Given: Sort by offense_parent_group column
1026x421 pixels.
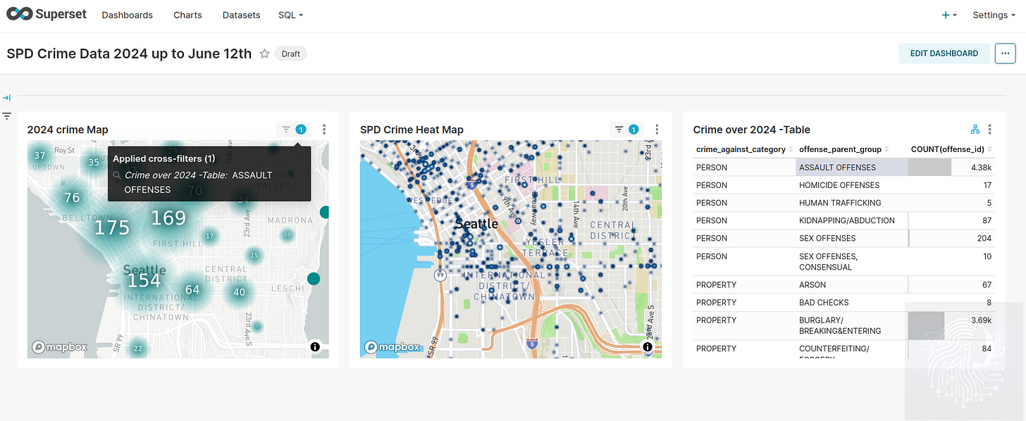Looking at the screenshot, I should pyautogui.click(x=844, y=149).
